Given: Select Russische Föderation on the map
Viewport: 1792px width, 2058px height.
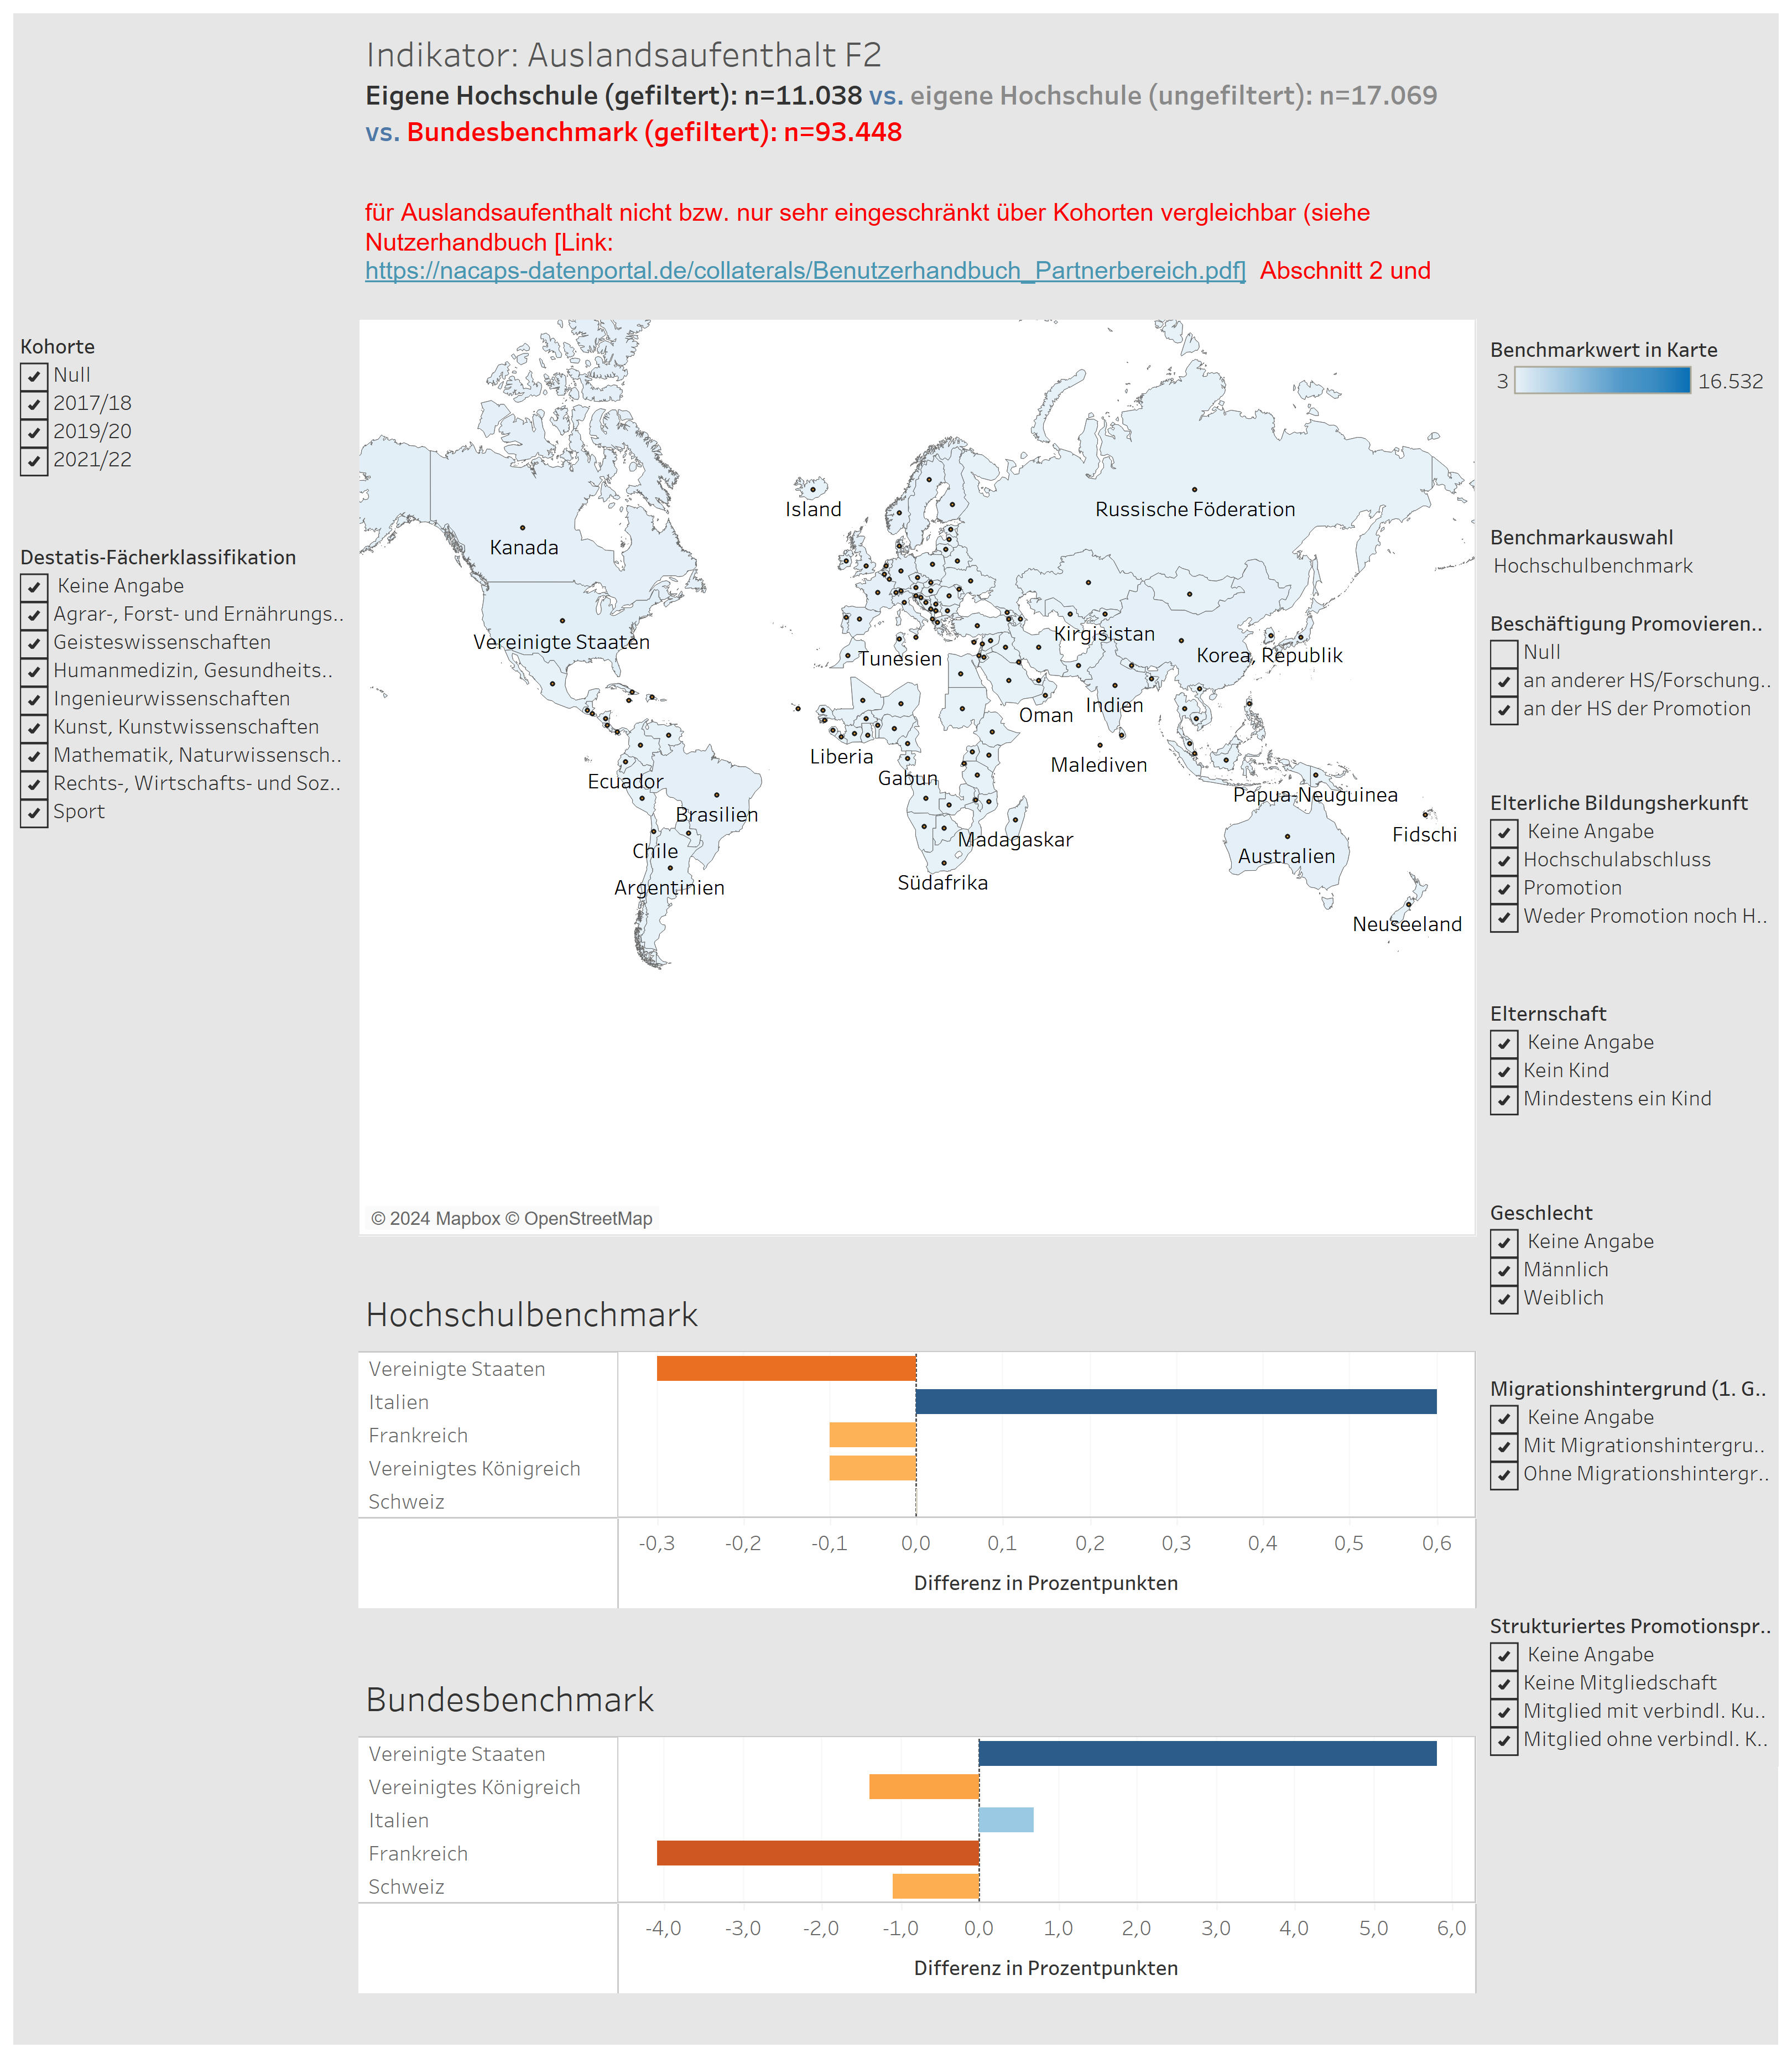Looking at the screenshot, I should pos(1195,509).
